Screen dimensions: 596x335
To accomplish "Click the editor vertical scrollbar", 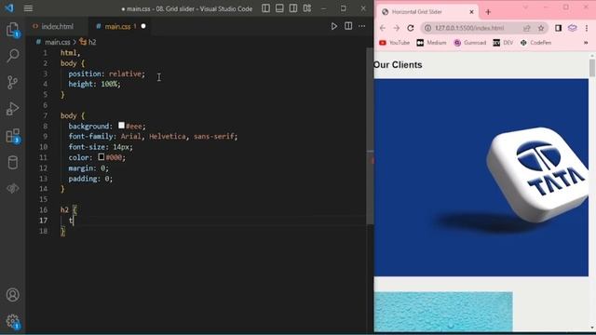I will (370, 137).
